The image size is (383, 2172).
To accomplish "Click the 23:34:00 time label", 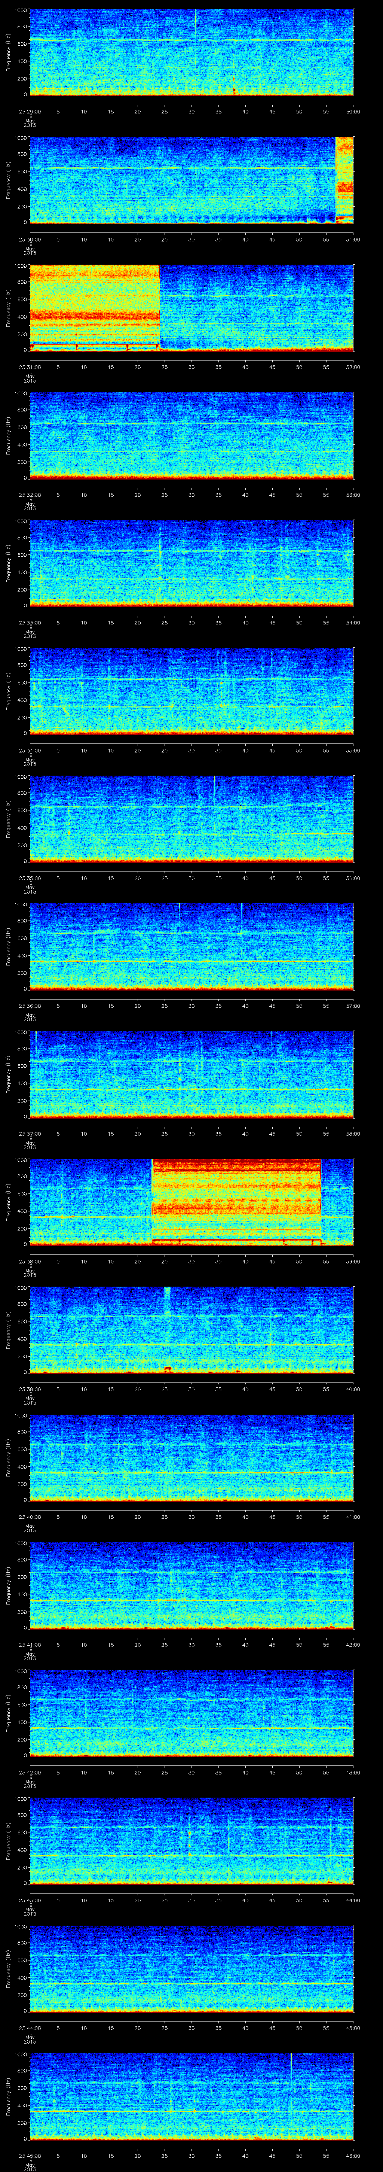I will pos(30,751).
